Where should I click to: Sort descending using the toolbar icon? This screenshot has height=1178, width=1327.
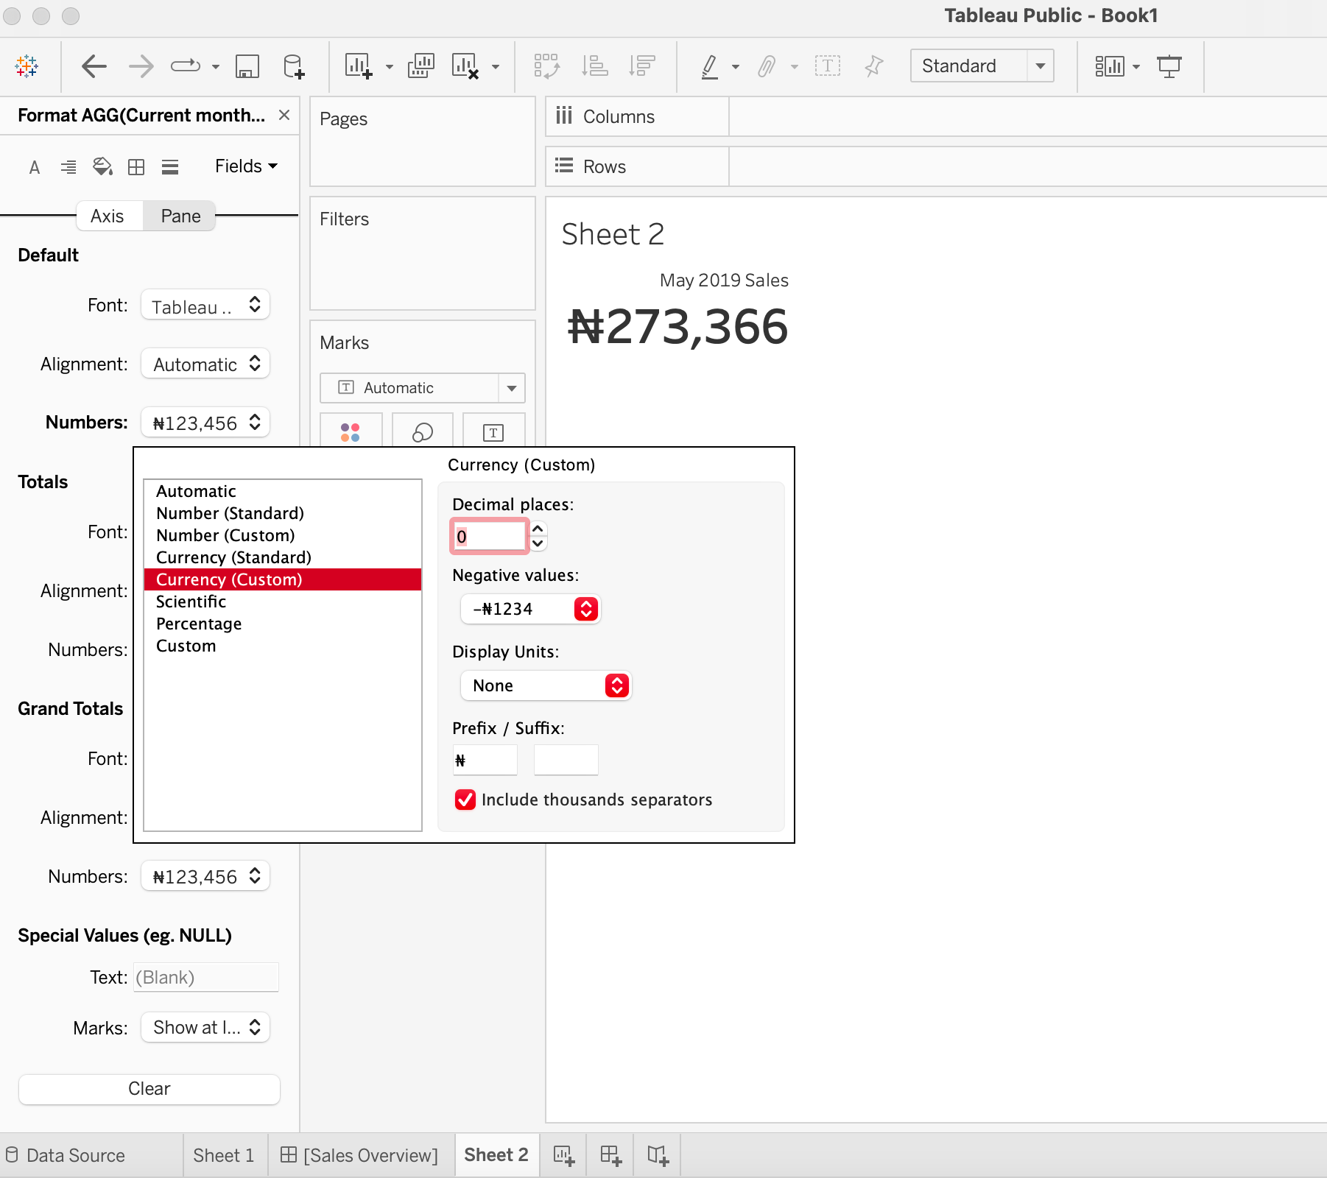click(642, 66)
